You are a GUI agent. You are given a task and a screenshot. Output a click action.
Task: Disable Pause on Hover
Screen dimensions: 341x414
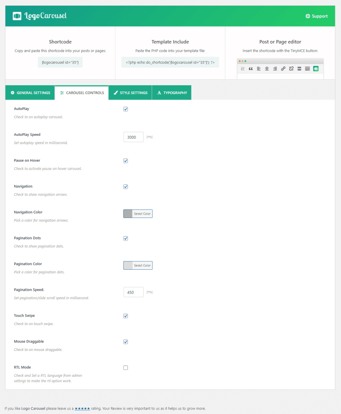[125, 161]
